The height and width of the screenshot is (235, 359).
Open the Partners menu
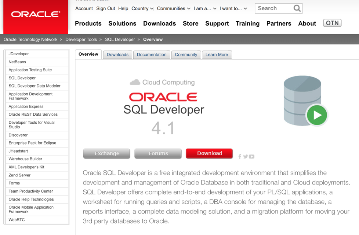[x=279, y=23]
